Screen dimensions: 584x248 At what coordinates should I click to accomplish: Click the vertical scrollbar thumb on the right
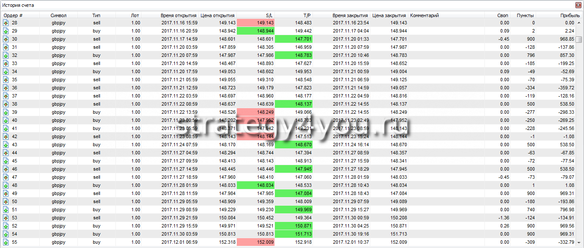(578, 40)
